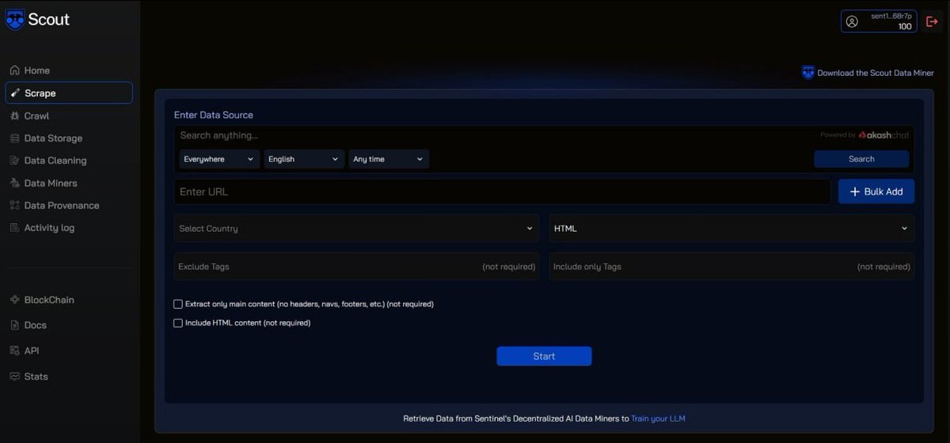Screen dimensions: 950x443
Task: Click the API icon in sidebar
Action: click(x=14, y=350)
